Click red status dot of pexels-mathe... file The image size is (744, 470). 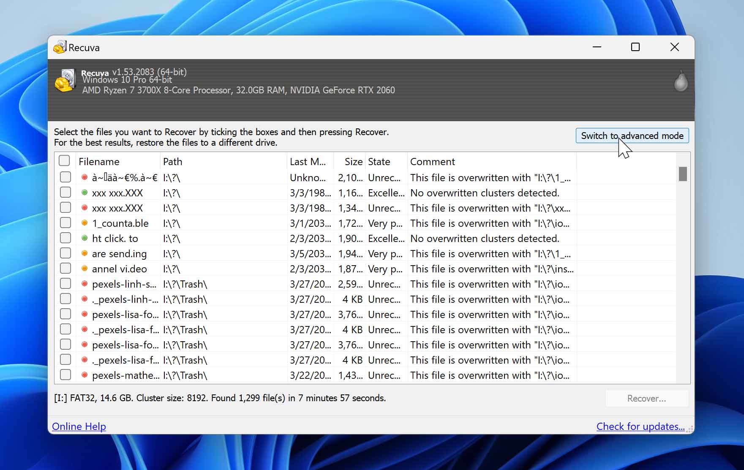pos(84,375)
